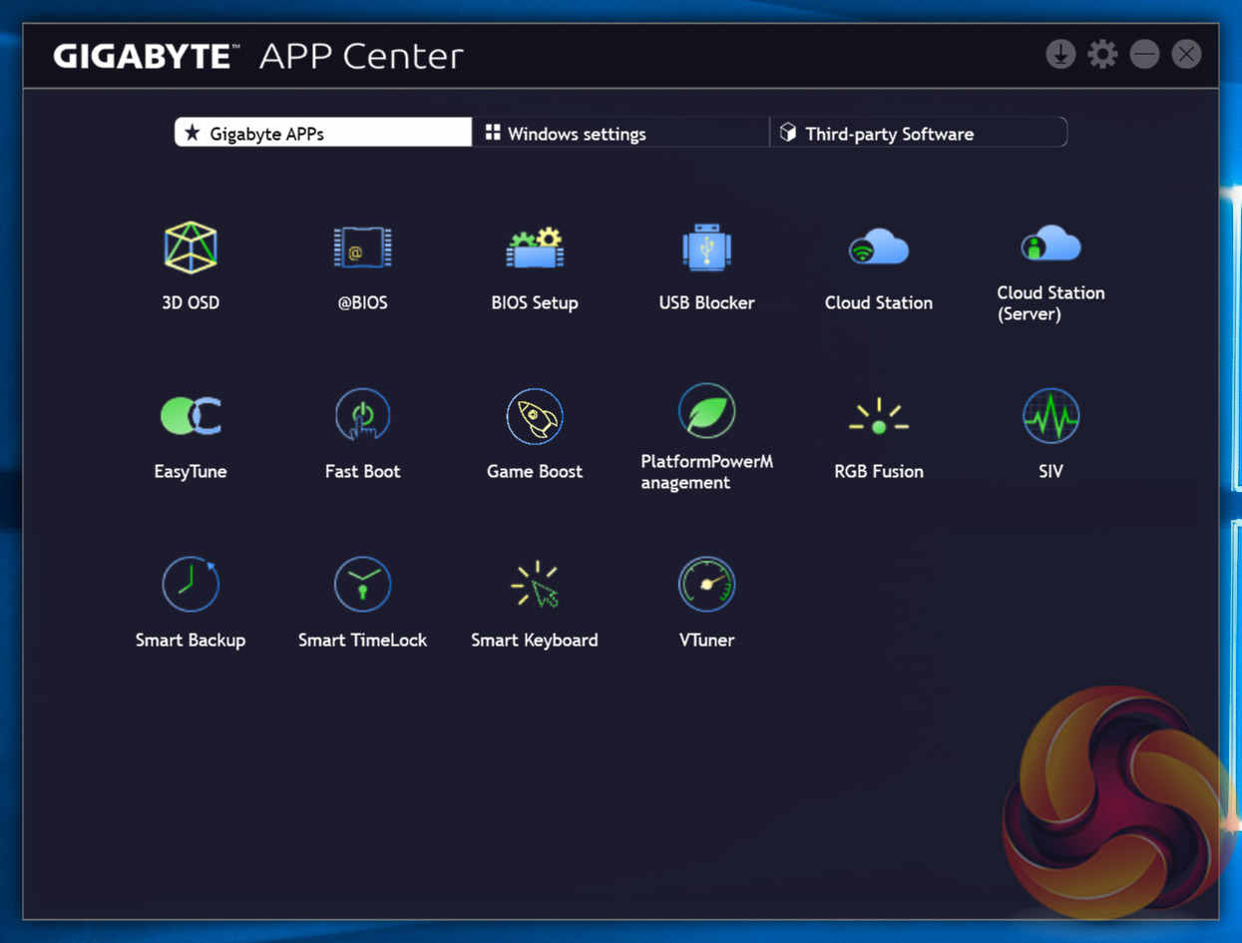Launch USB Blocker

(x=706, y=247)
